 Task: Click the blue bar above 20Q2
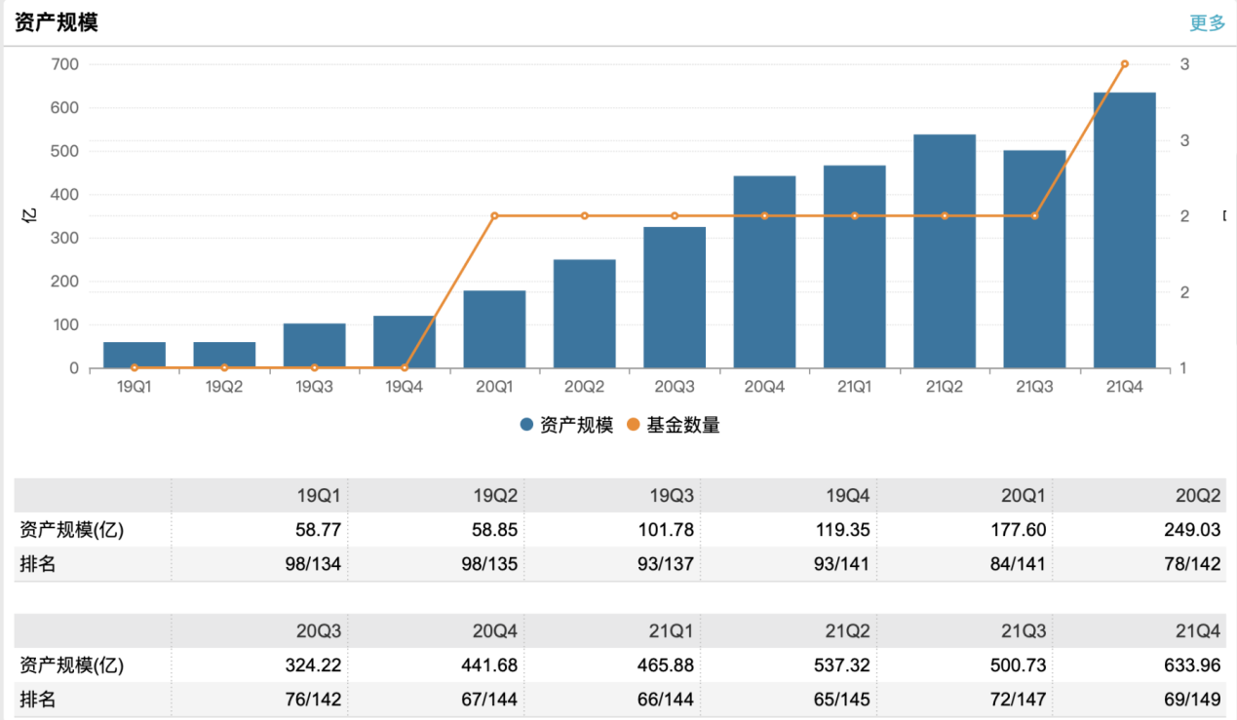tap(584, 314)
